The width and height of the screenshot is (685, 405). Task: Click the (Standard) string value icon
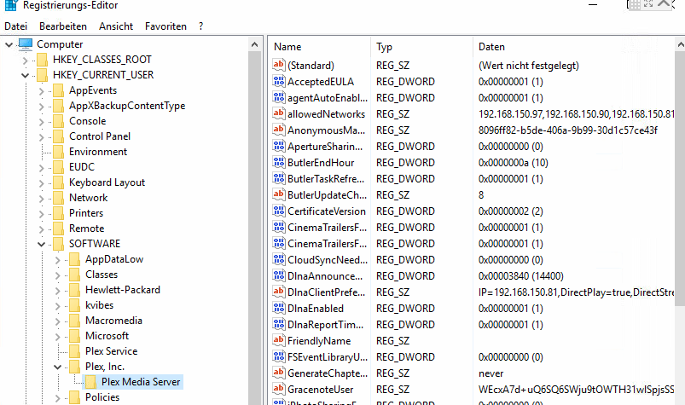click(278, 65)
